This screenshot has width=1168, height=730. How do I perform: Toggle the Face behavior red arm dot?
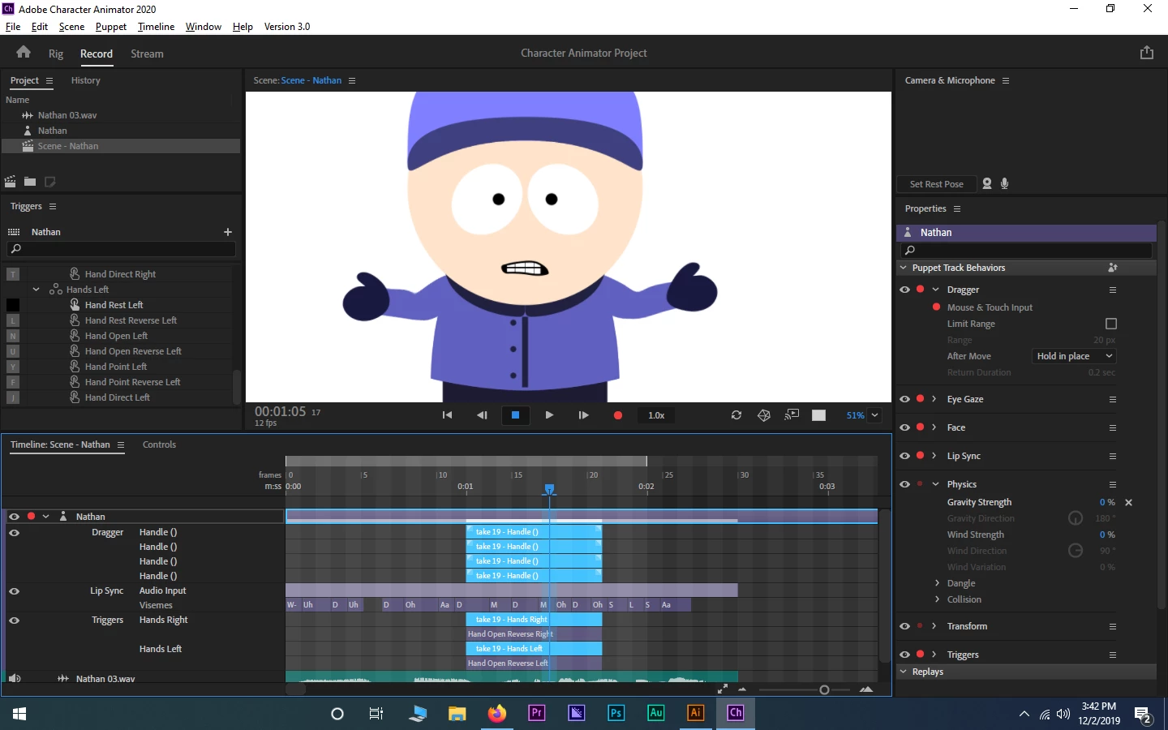coord(920,427)
